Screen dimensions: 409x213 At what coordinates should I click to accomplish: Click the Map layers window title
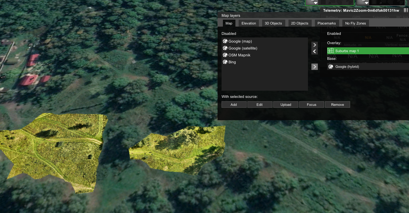(231, 15)
